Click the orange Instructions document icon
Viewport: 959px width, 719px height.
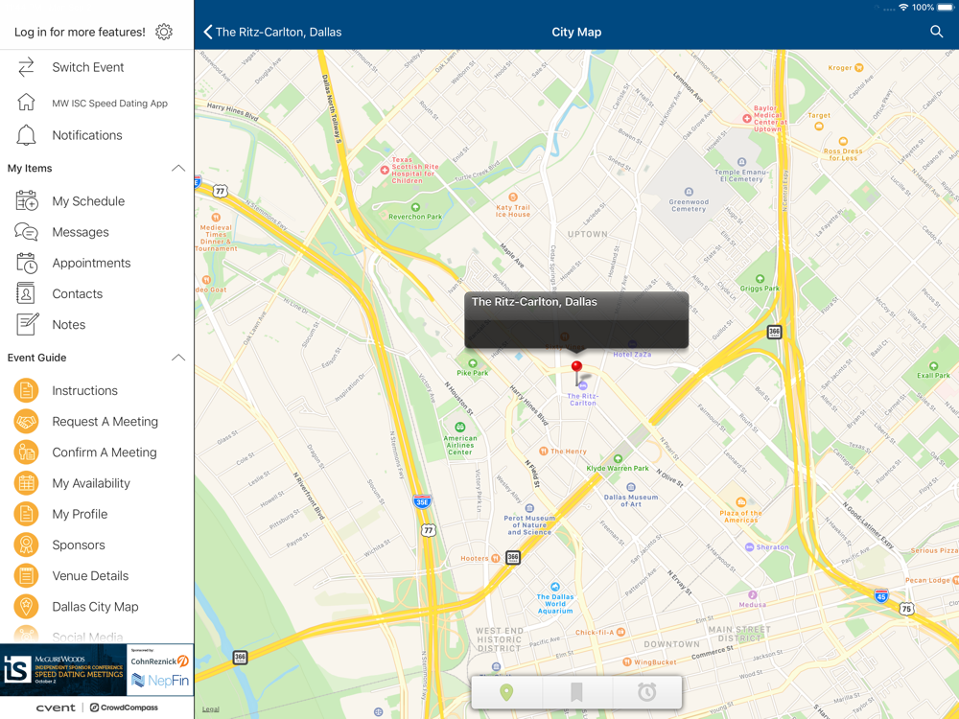(x=26, y=390)
